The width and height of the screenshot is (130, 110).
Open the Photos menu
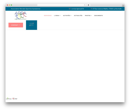point(88,16)
